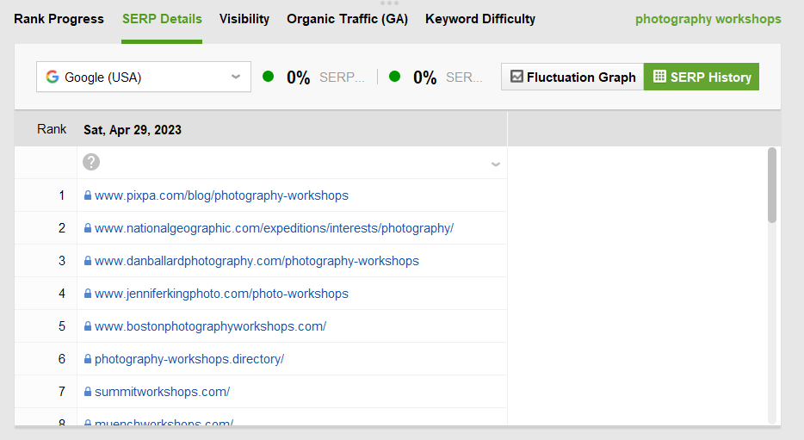Click the first green status dot indicator

tap(268, 77)
